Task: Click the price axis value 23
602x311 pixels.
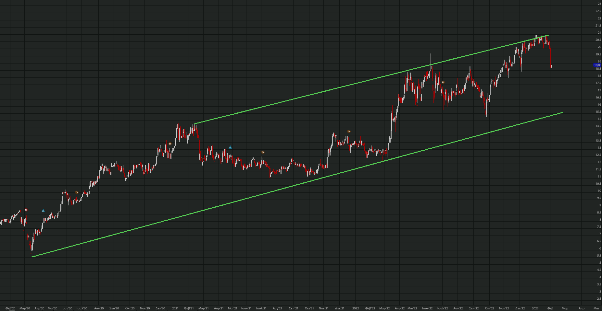Action: coord(599,4)
